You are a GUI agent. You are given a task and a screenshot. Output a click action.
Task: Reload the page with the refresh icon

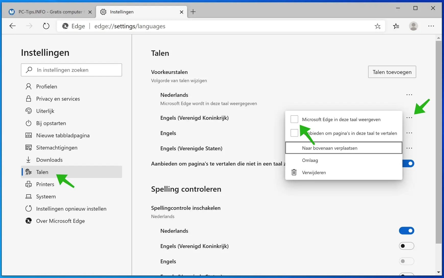coord(46,26)
